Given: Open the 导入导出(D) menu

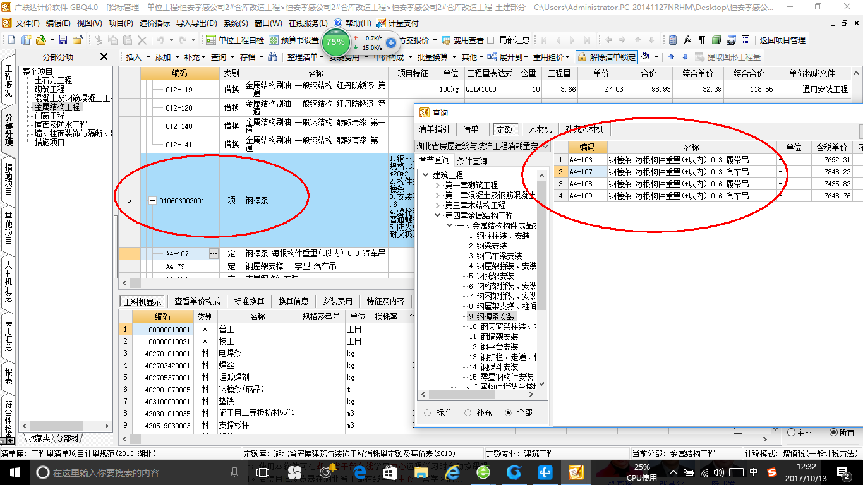Looking at the screenshot, I should [196, 23].
